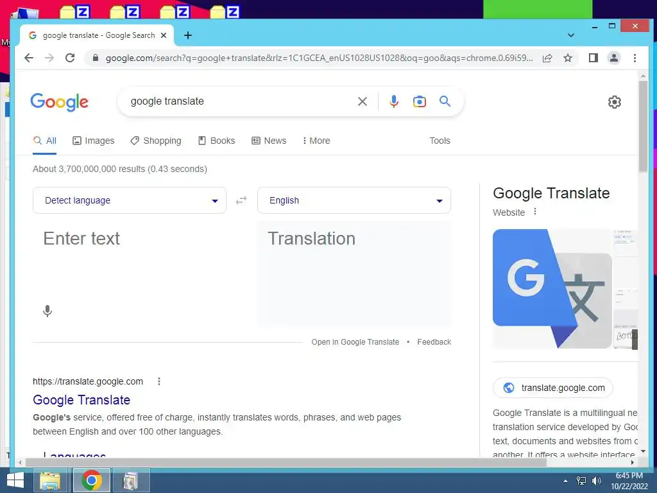657x493 pixels.
Task: Open the Google Translate logo image
Action: click(x=552, y=289)
